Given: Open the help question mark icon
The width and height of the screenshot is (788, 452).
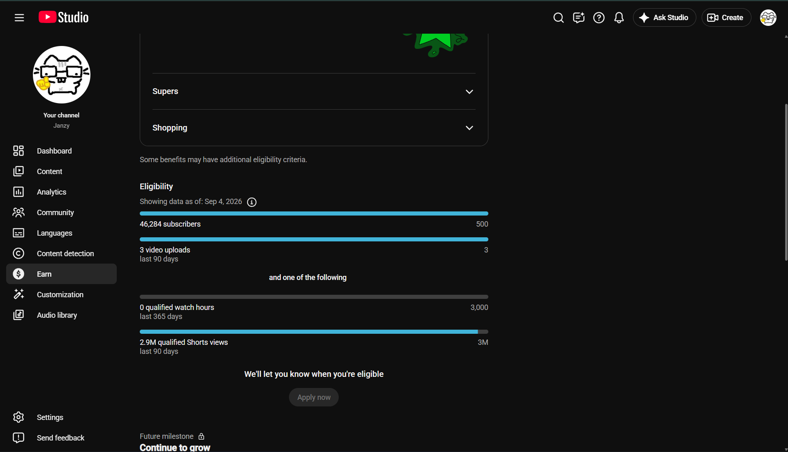Looking at the screenshot, I should (x=599, y=18).
